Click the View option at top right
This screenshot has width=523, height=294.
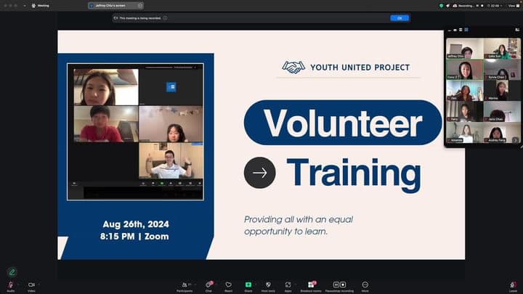[513, 5]
